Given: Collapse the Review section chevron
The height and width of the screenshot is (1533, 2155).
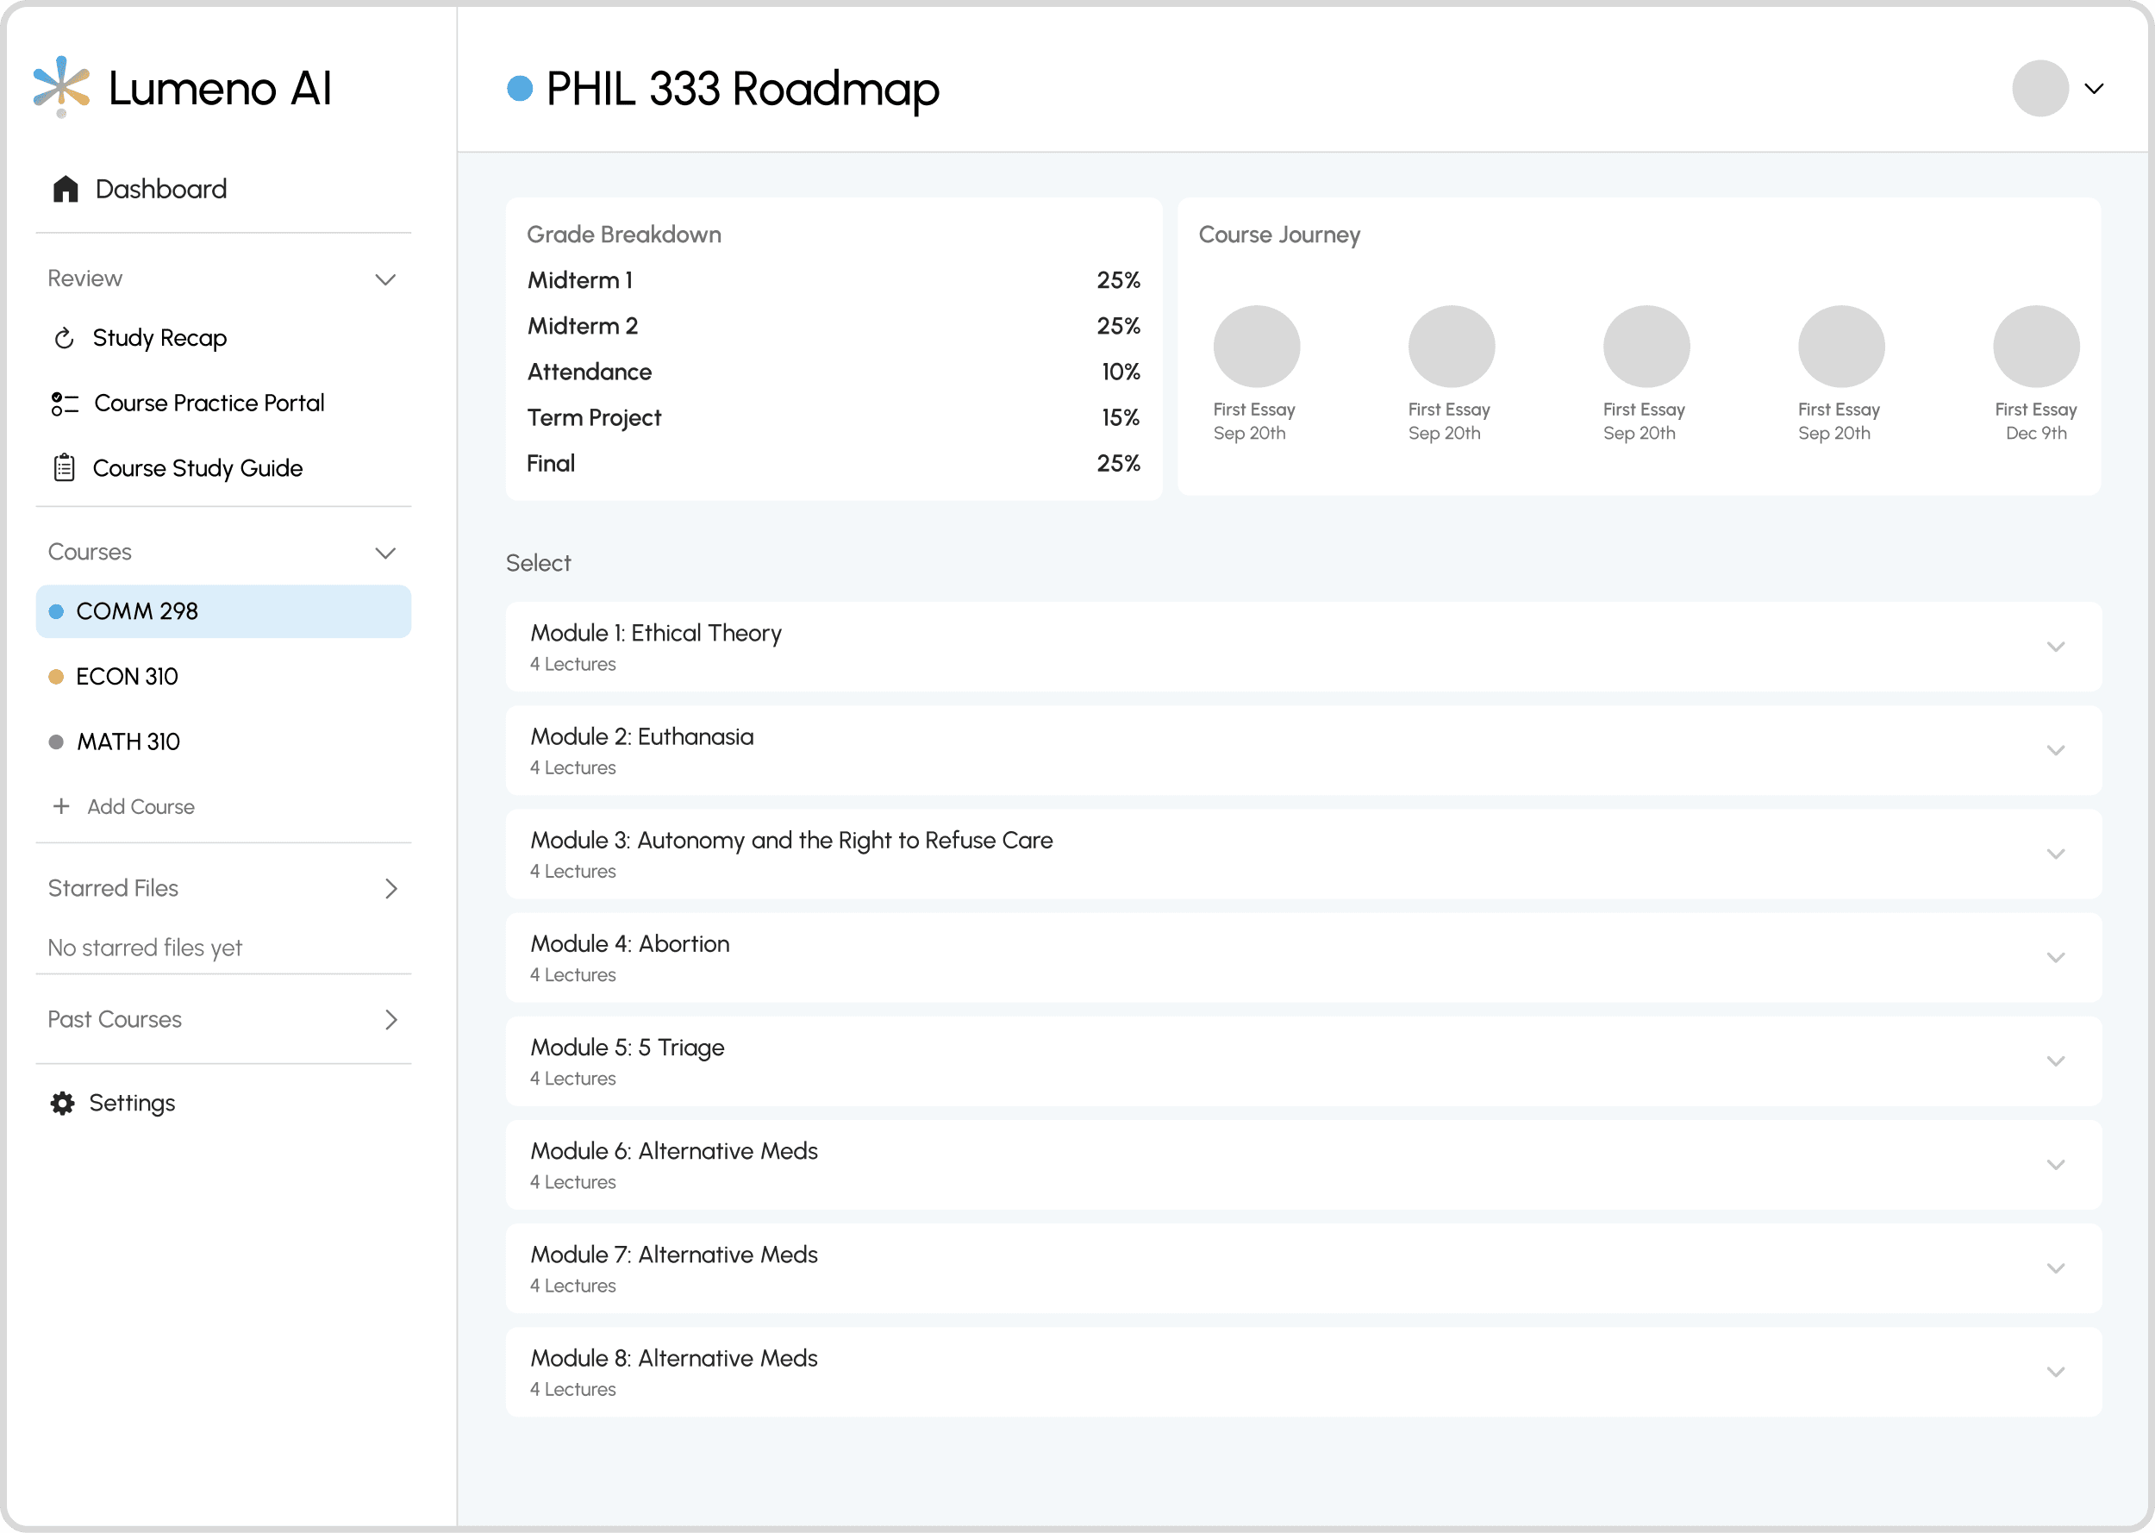Looking at the screenshot, I should click(385, 279).
